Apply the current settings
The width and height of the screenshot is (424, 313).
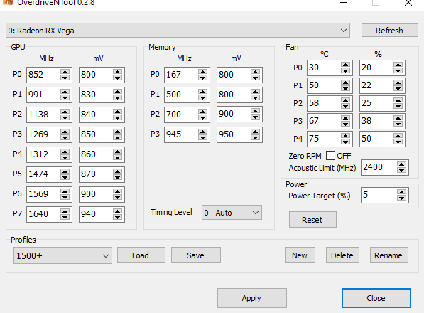251,298
